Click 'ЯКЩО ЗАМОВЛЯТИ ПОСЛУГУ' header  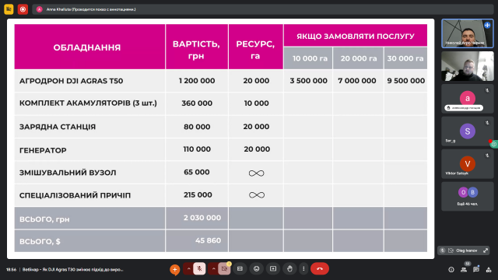(x=356, y=36)
